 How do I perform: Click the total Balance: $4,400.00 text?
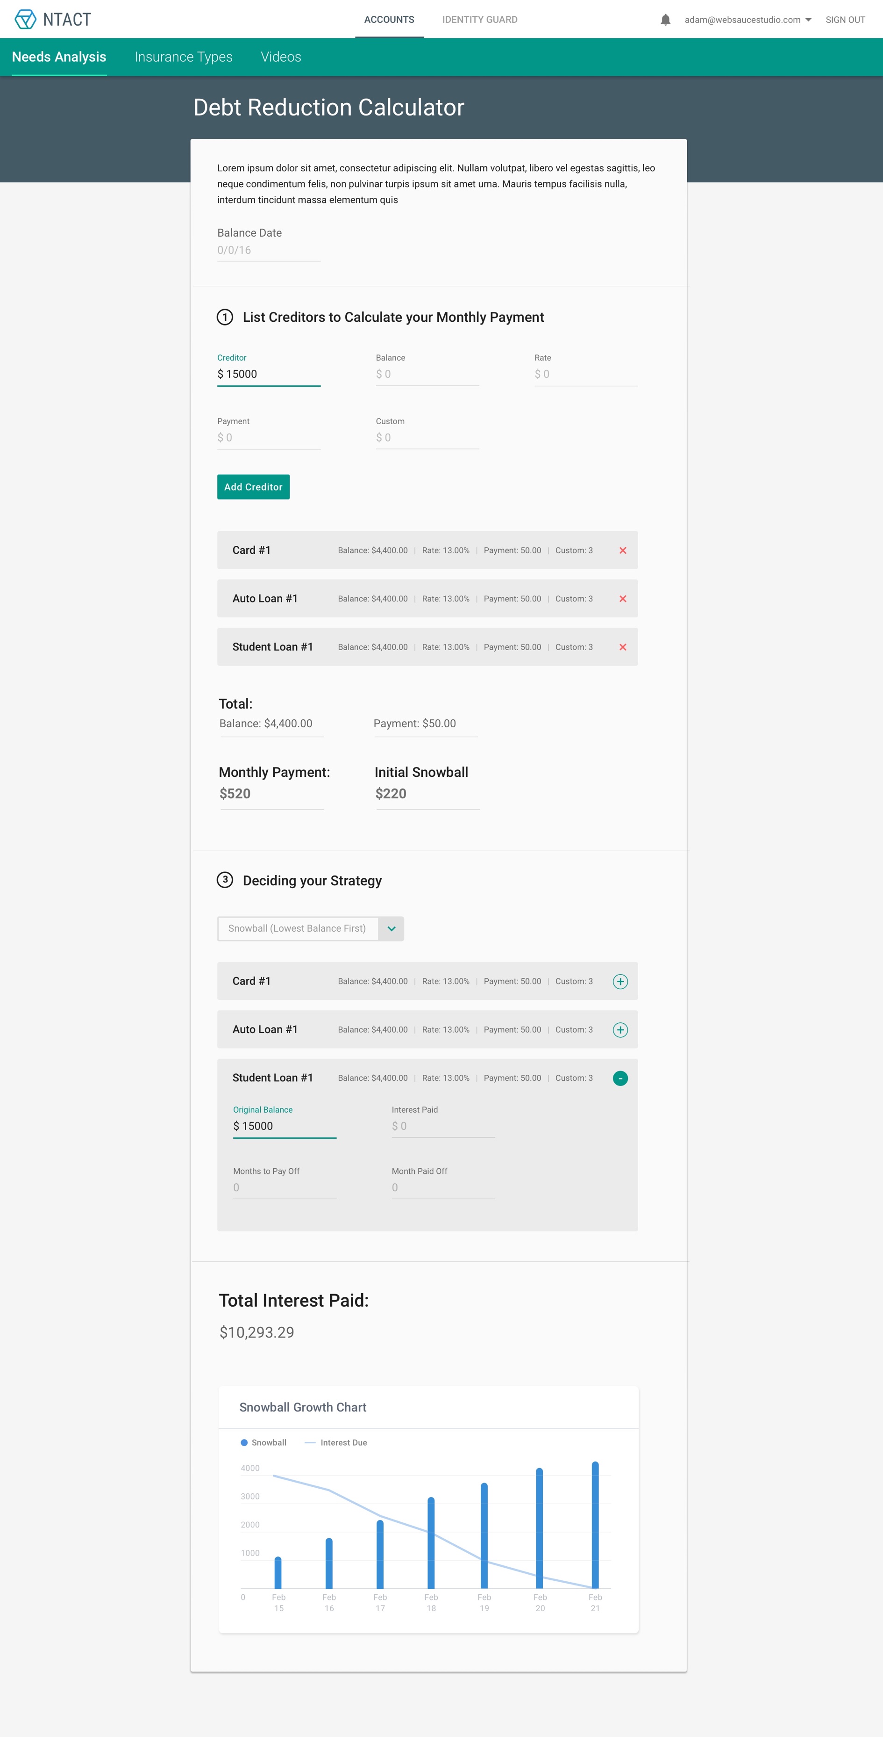[x=266, y=724]
